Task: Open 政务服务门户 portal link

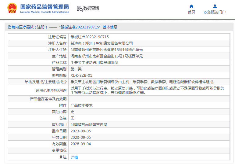Action: coord(215,12)
